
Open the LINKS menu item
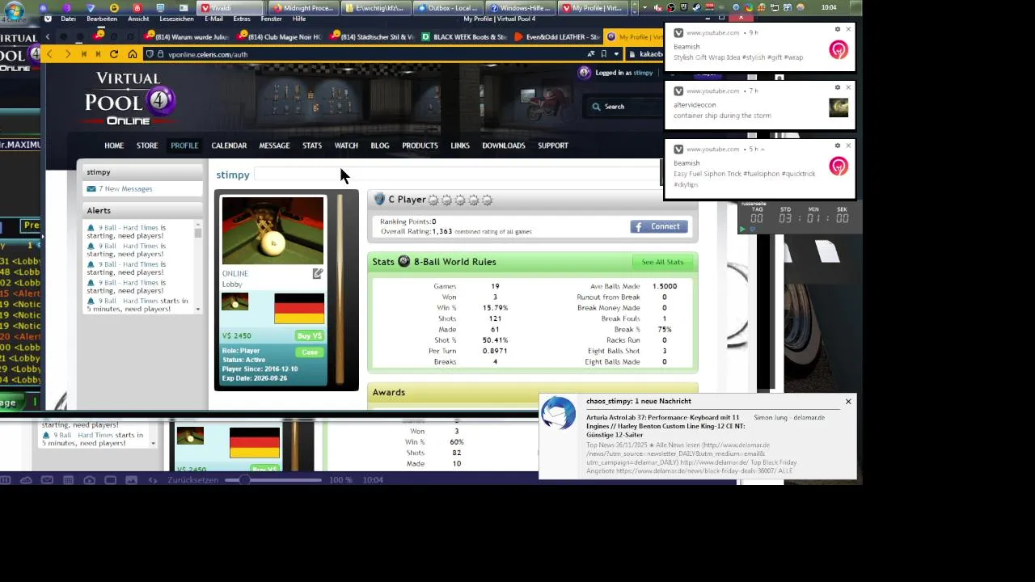[x=460, y=145]
